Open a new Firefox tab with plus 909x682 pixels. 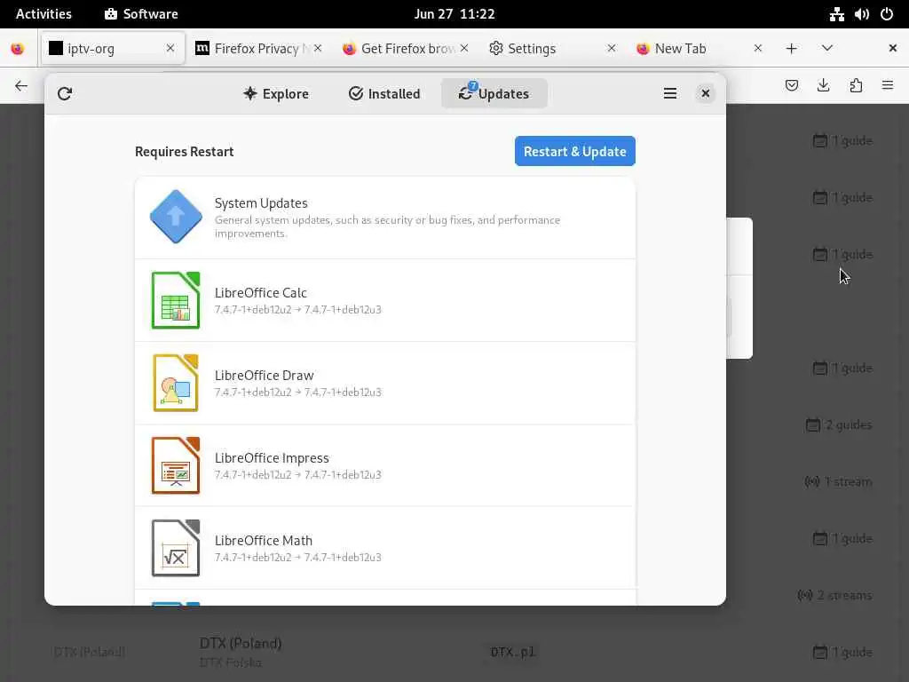pos(791,48)
